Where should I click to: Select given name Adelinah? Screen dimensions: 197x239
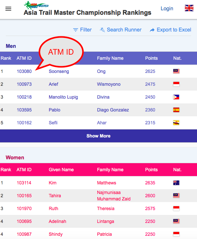pos(57,221)
